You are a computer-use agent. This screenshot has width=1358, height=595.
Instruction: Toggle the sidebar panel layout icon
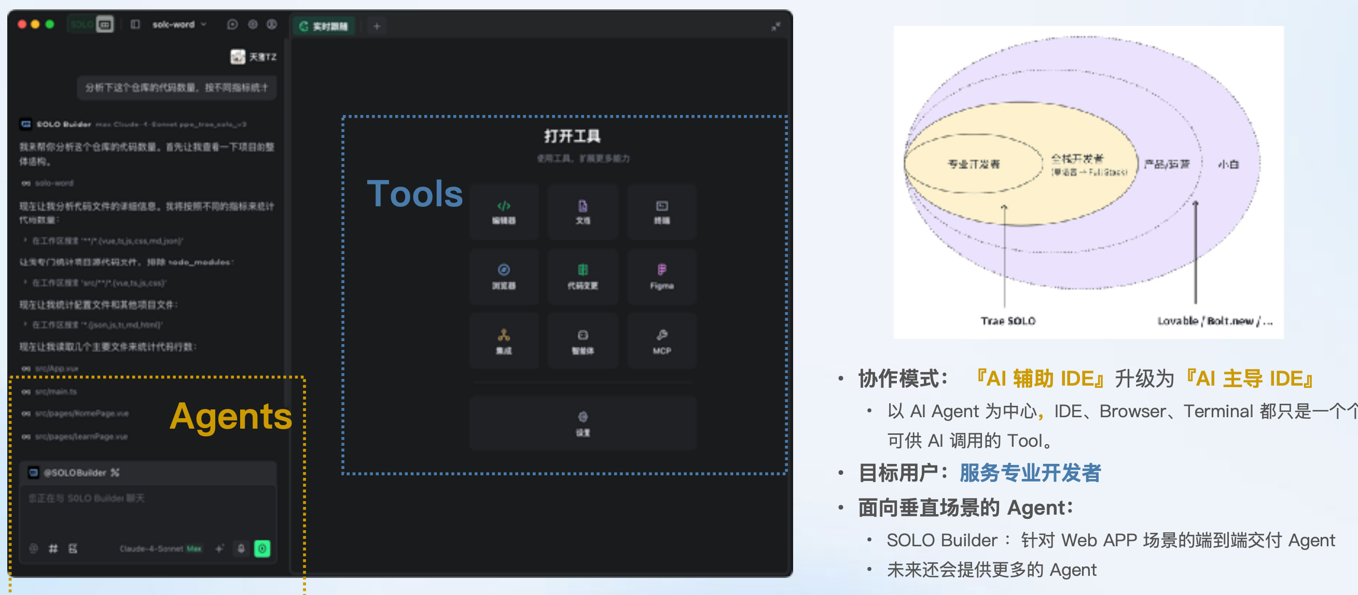(x=135, y=24)
